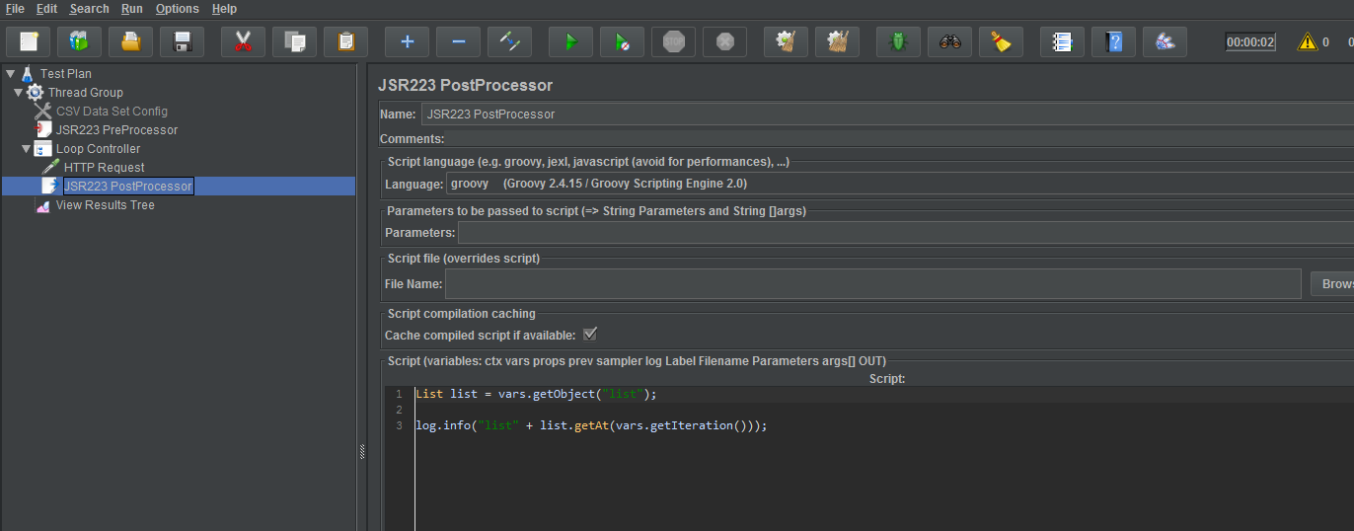Clear current results with broom icon
Image resolution: width=1354 pixels, height=531 pixels.
[786, 41]
